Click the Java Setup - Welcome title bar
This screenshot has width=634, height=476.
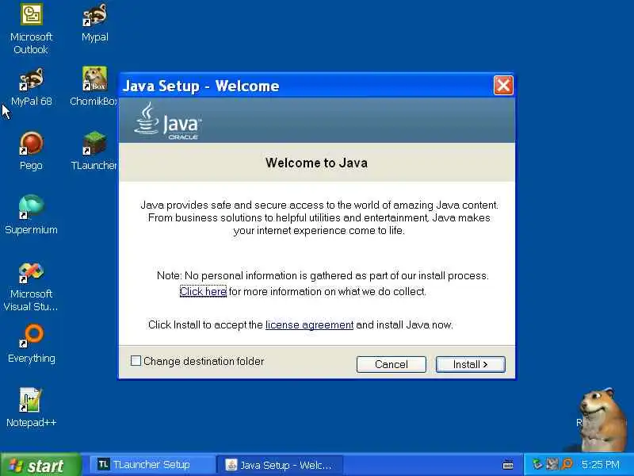coord(306,86)
